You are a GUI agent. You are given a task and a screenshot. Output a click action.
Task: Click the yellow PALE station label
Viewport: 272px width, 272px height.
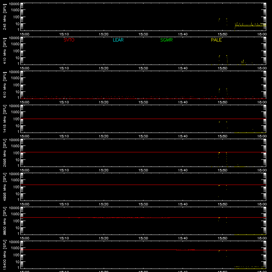click(216, 40)
